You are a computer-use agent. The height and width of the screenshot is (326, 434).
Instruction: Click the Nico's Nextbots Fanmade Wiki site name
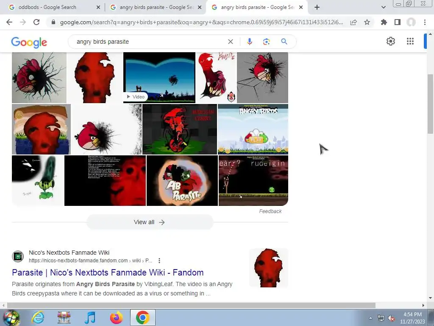69,253
